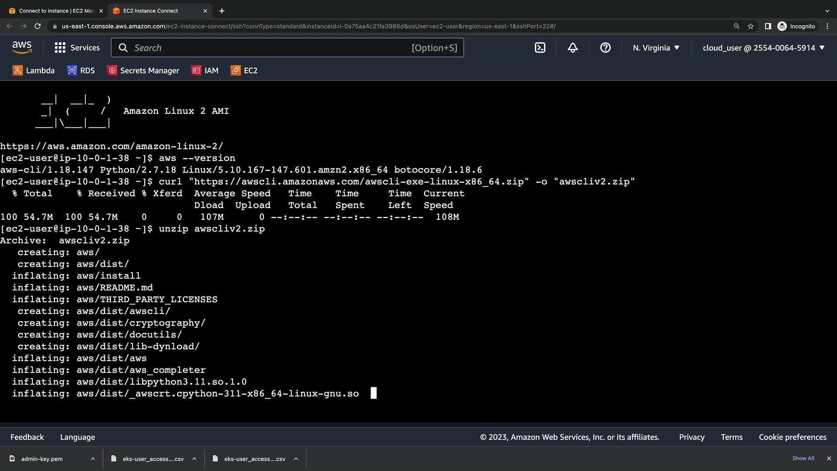Expand the N. Virginia region dropdown

(656, 48)
